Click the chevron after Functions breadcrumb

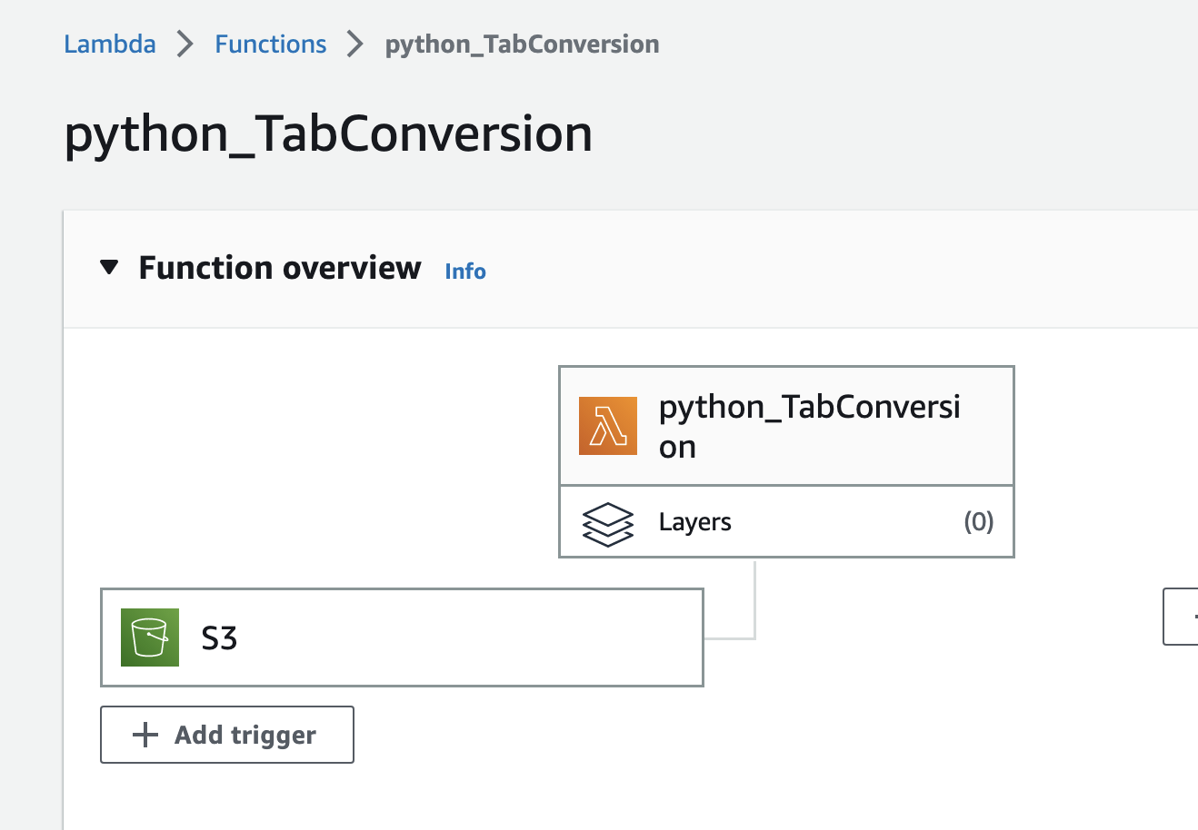(355, 44)
